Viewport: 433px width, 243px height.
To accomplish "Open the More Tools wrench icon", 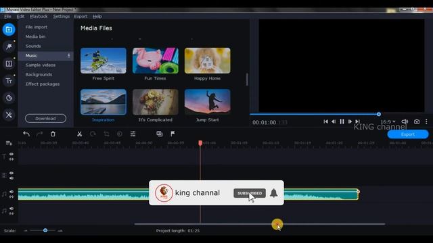I will (9, 115).
